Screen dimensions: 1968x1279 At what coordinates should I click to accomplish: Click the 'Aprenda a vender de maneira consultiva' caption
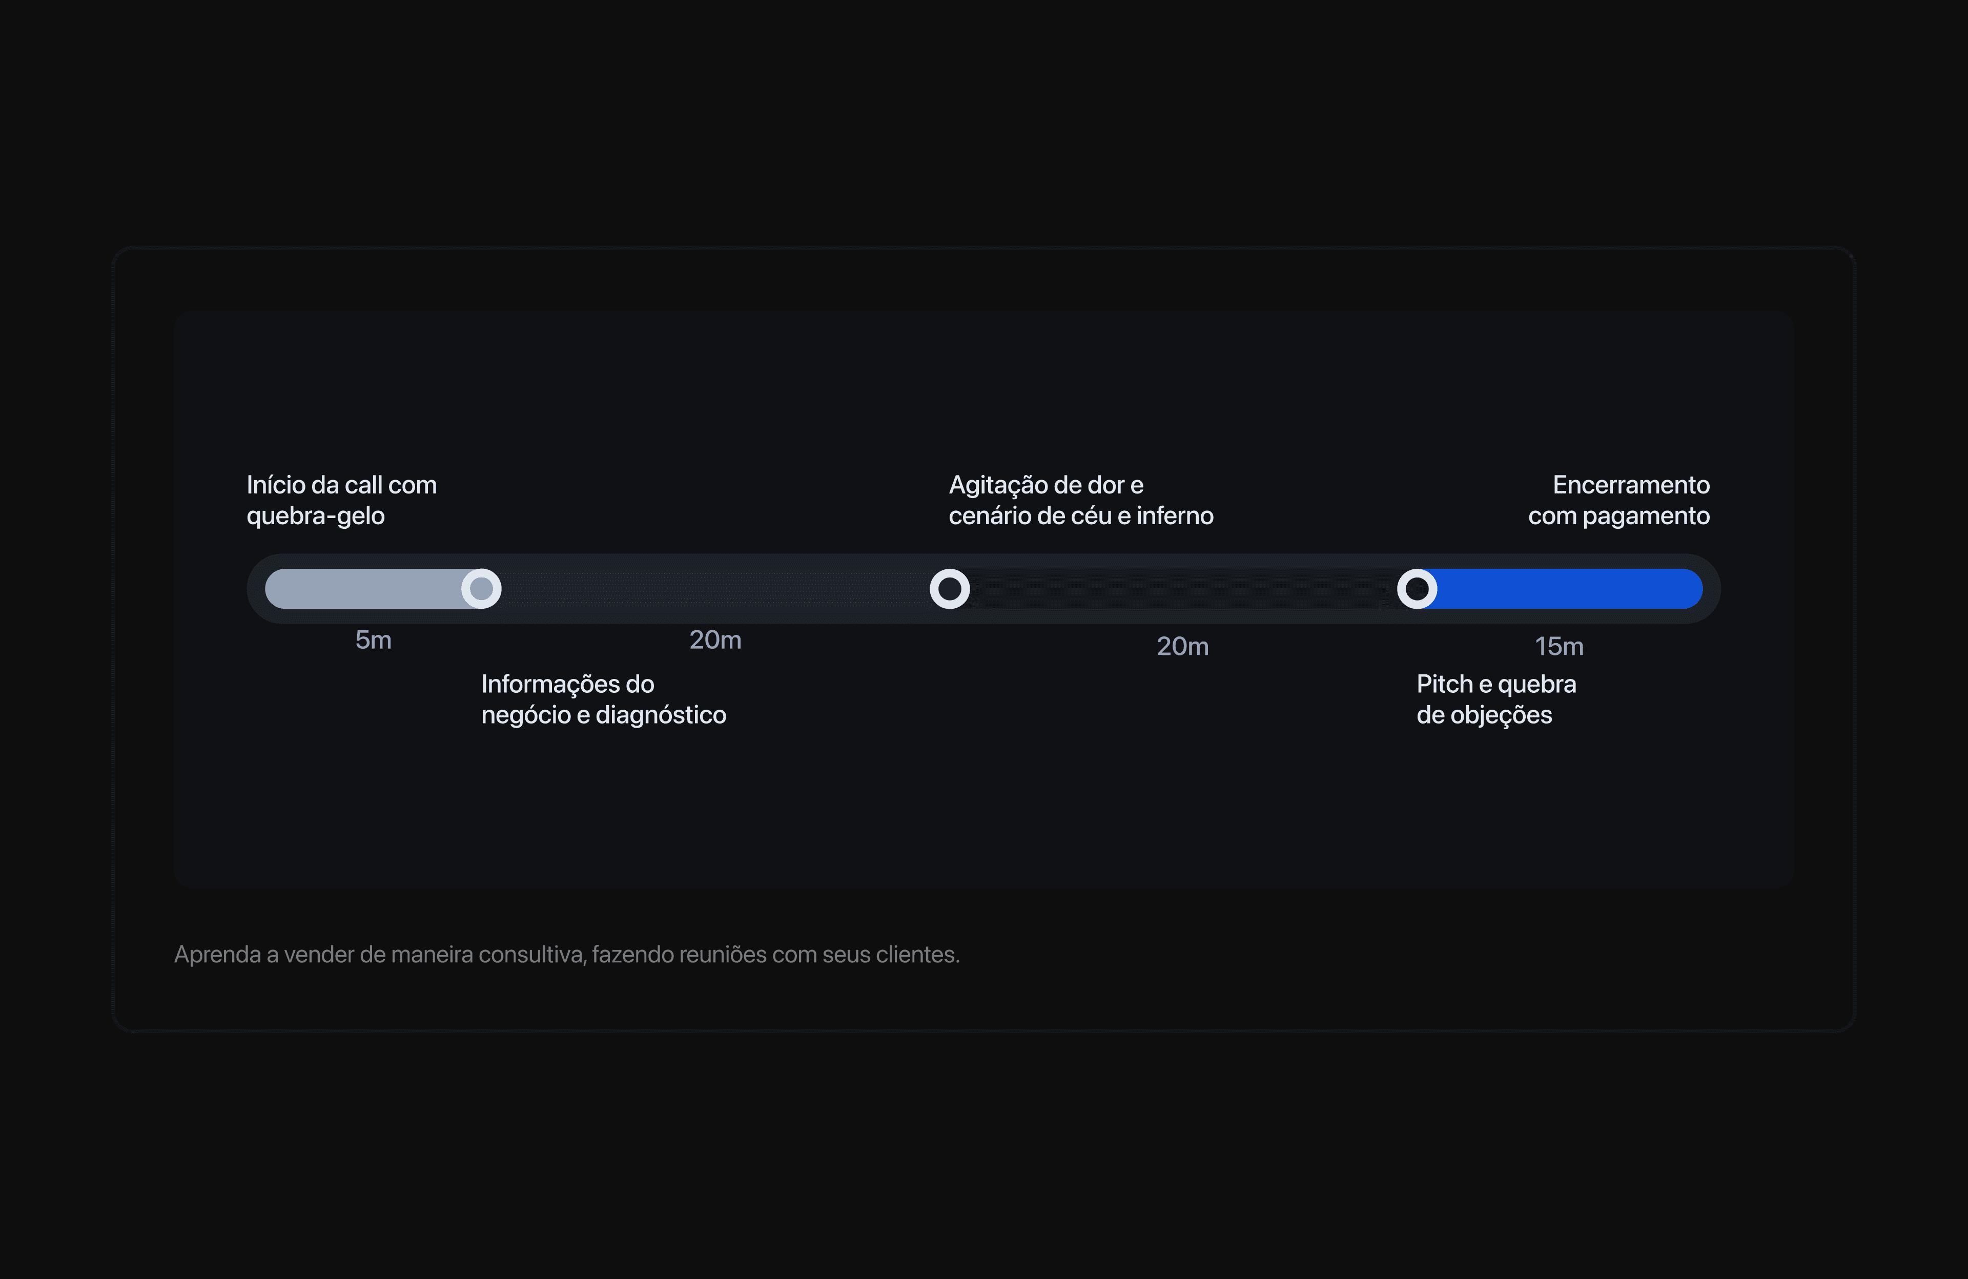click(x=566, y=954)
